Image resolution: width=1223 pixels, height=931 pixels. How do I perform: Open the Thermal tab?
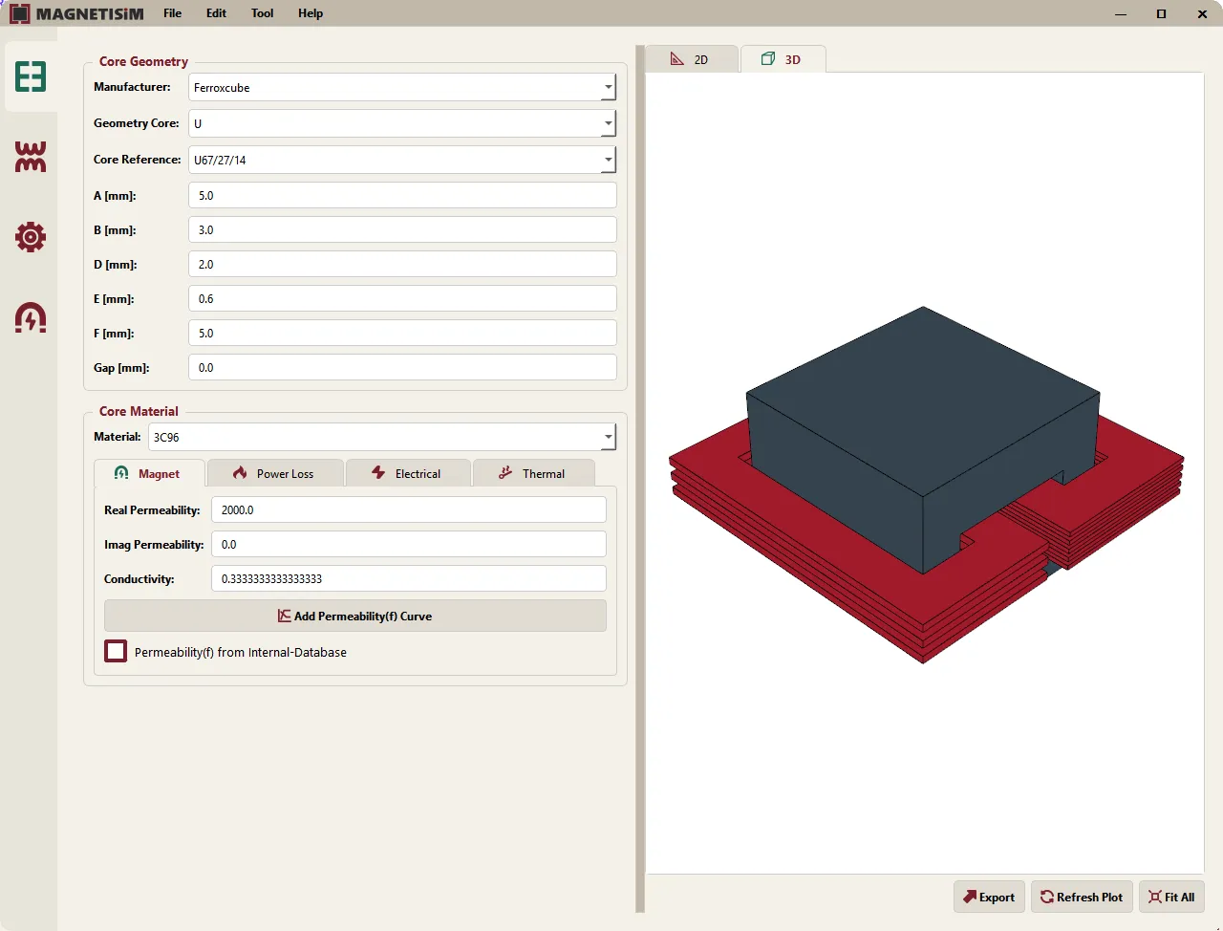point(533,473)
